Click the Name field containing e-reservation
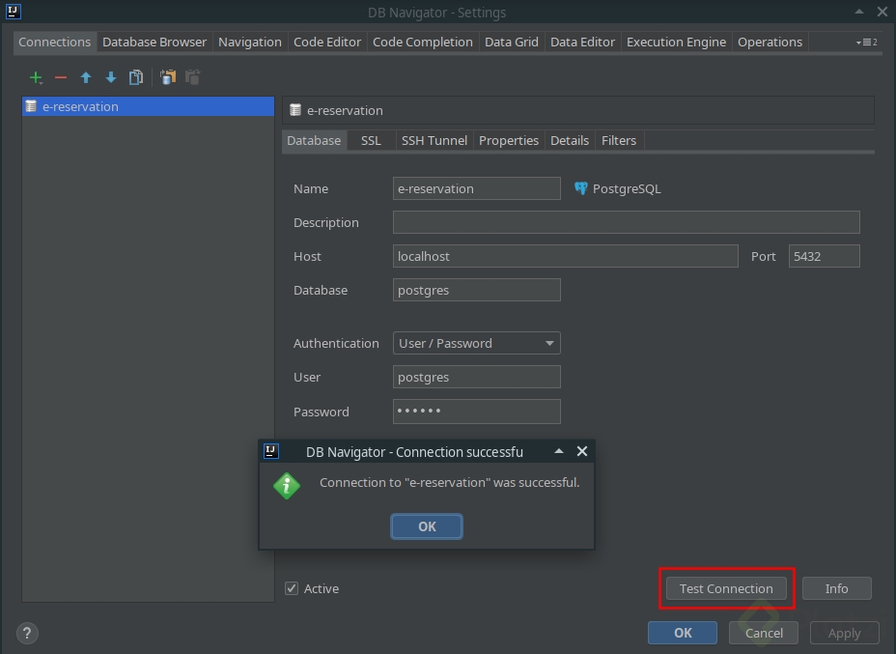 tap(477, 188)
